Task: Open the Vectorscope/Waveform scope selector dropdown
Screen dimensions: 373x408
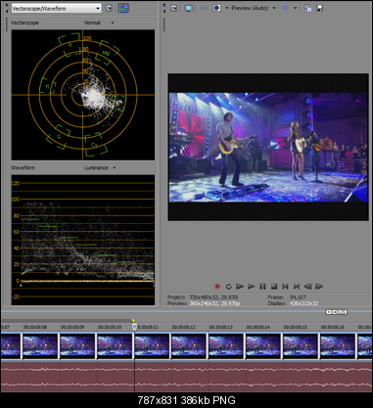Action: (x=56, y=8)
